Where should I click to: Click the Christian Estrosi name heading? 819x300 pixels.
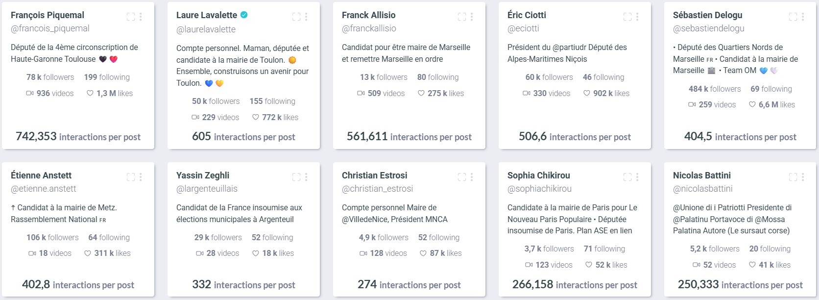click(374, 175)
